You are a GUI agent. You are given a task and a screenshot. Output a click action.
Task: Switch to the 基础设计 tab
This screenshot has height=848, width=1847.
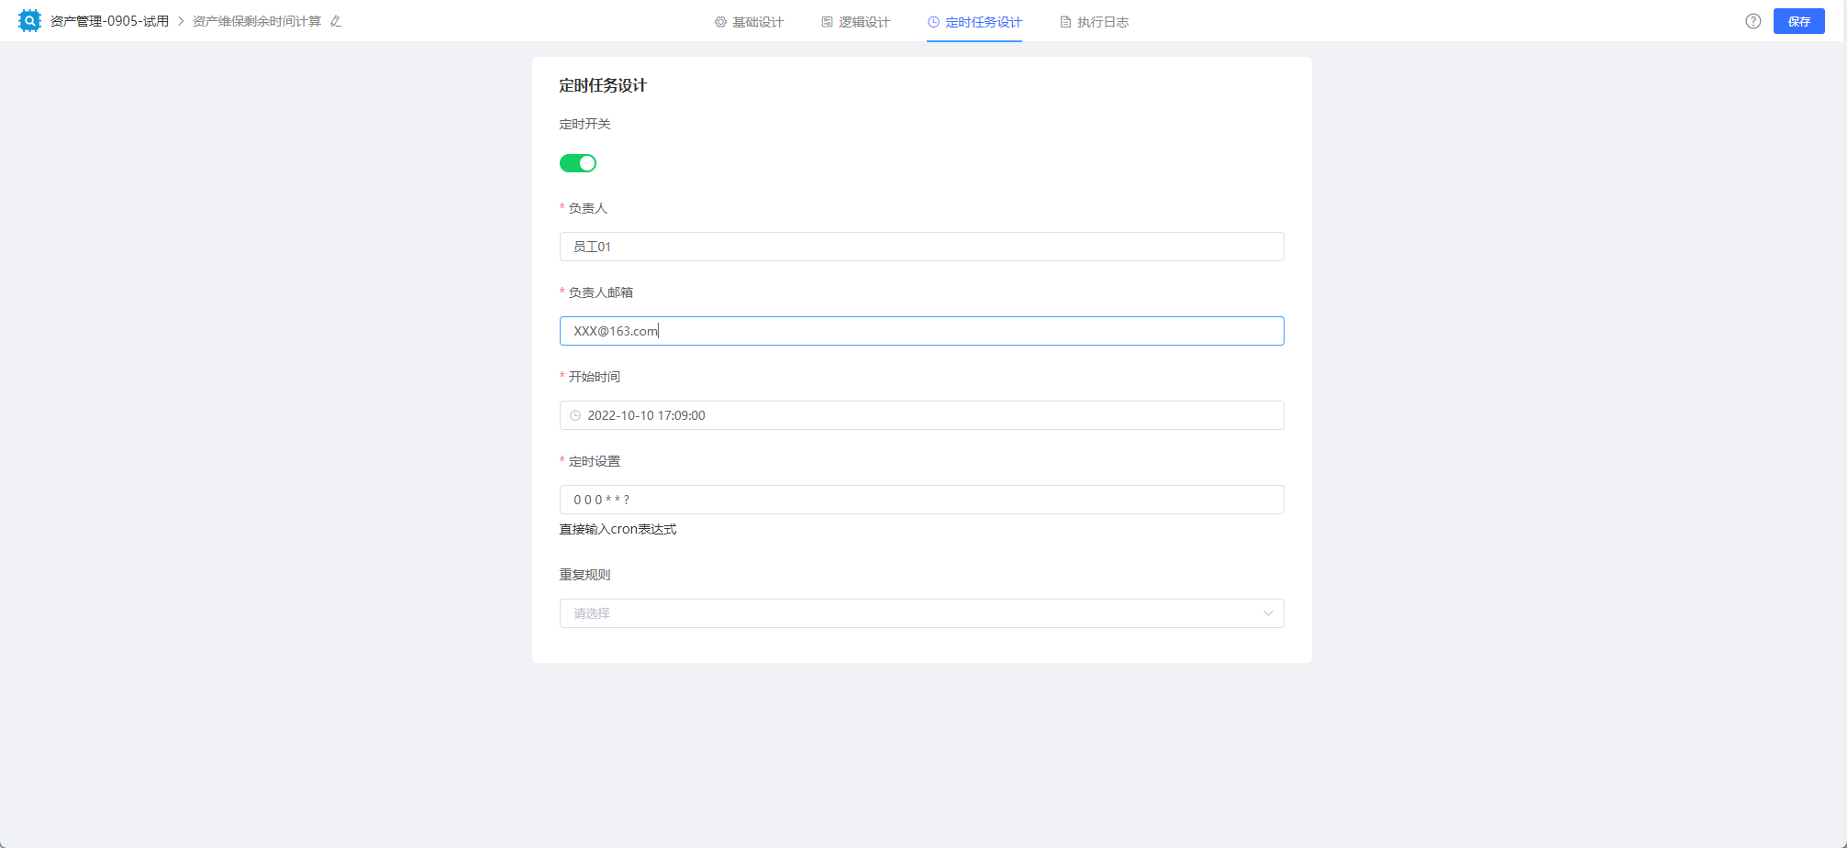(749, 22)
